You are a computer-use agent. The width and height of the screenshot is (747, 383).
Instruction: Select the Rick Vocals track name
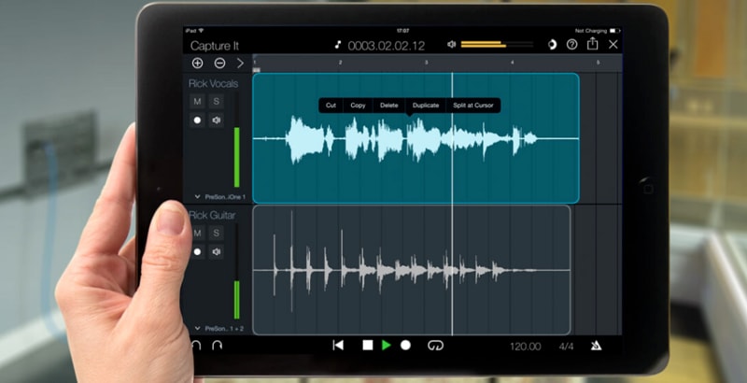[213, 84]
